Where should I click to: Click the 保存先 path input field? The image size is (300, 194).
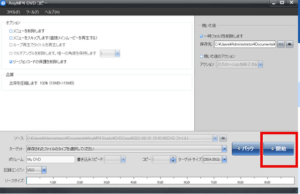(245, 44)
